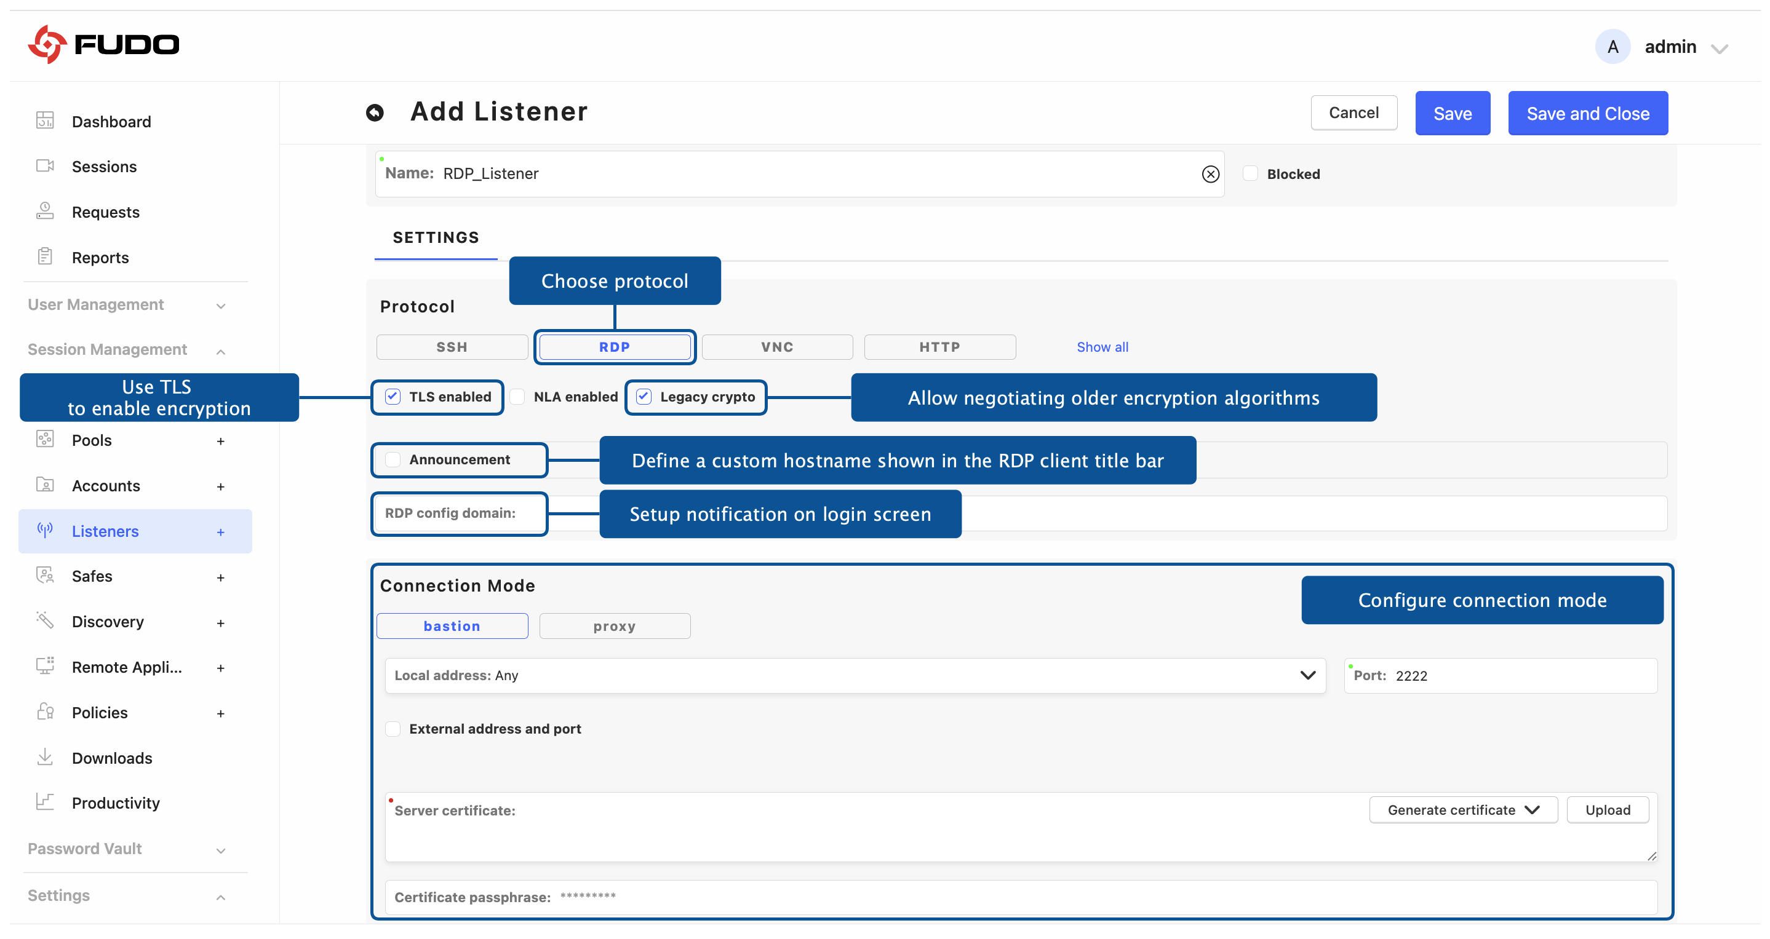Click the back arrow beside Add Listener
1770x939 pixels.
[x=375, y=113]
